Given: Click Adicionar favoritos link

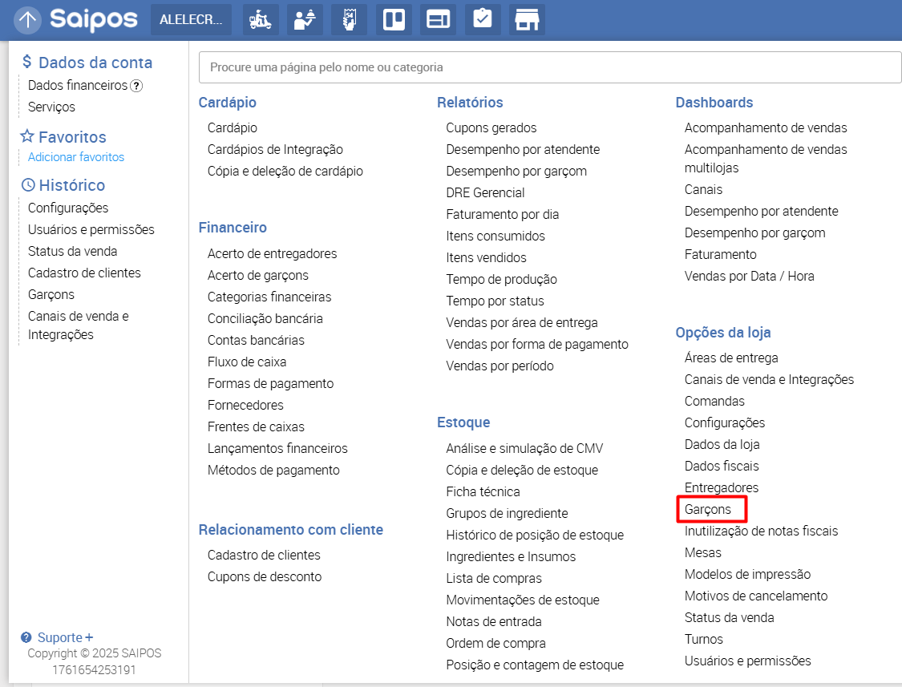Looking at the screenshot, I should pos(76,157).
